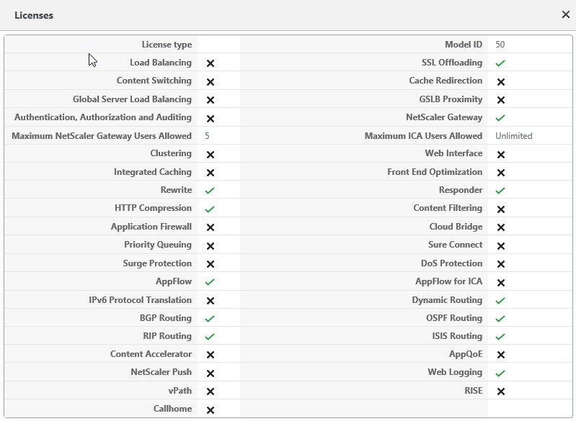This screenshot has height=421, width=576.
Task: Click the Maximum NetScaler Gateway Users value 5
Action: tap(207, 136)
